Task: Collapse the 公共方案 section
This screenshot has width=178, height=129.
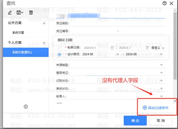Action: 44,23
